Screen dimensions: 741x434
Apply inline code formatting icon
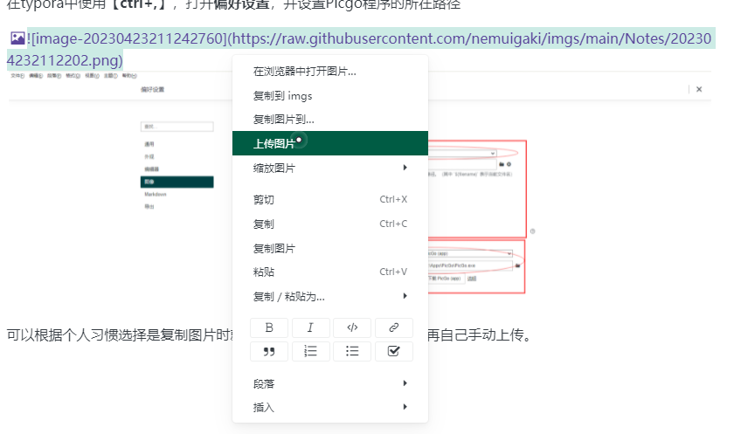tap(352, 328)
